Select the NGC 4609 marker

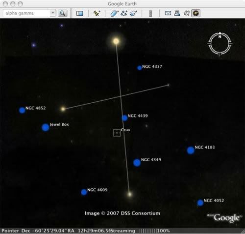[84, 192]
